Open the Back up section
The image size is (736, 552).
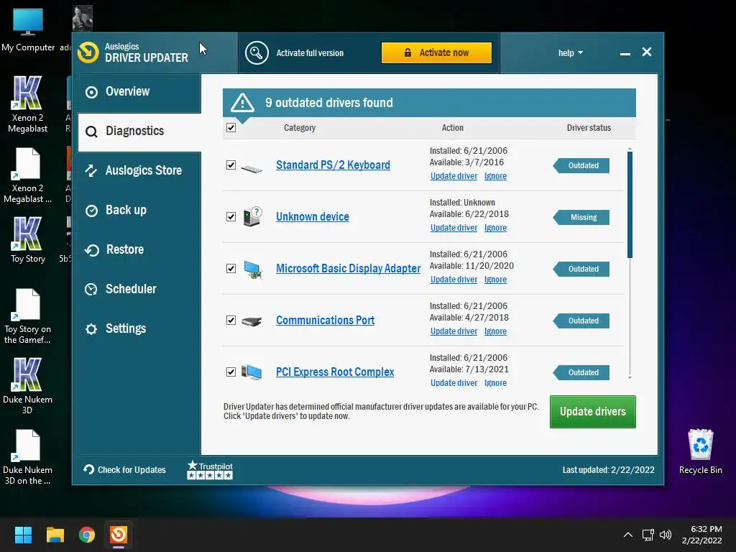coord(139,210)
